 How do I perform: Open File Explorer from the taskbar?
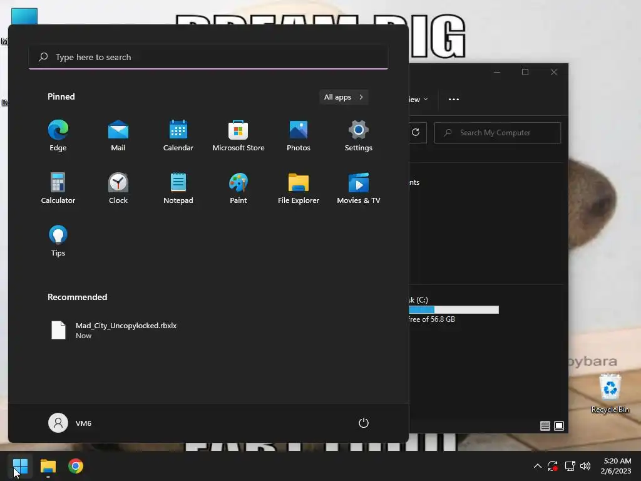coord(48,466)
